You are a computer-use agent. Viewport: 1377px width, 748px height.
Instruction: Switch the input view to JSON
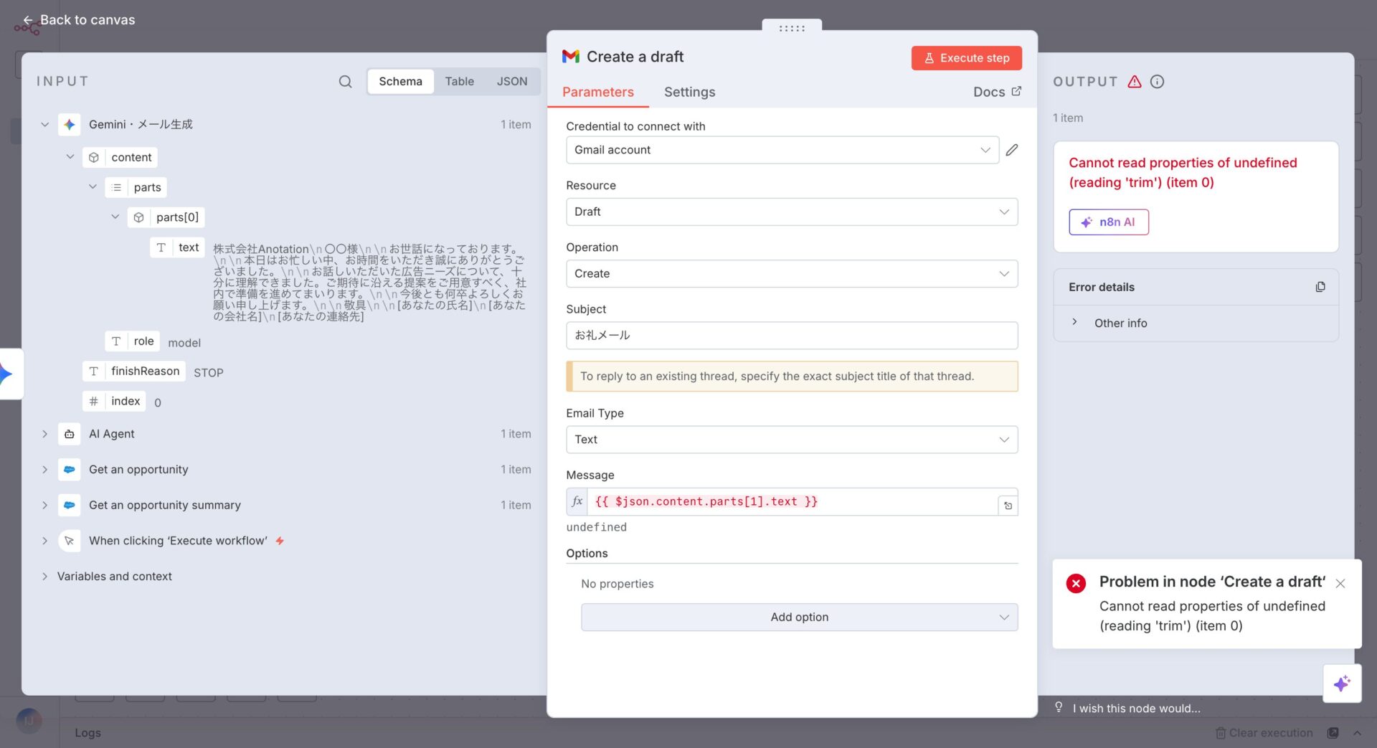click(x=511, y=82)
